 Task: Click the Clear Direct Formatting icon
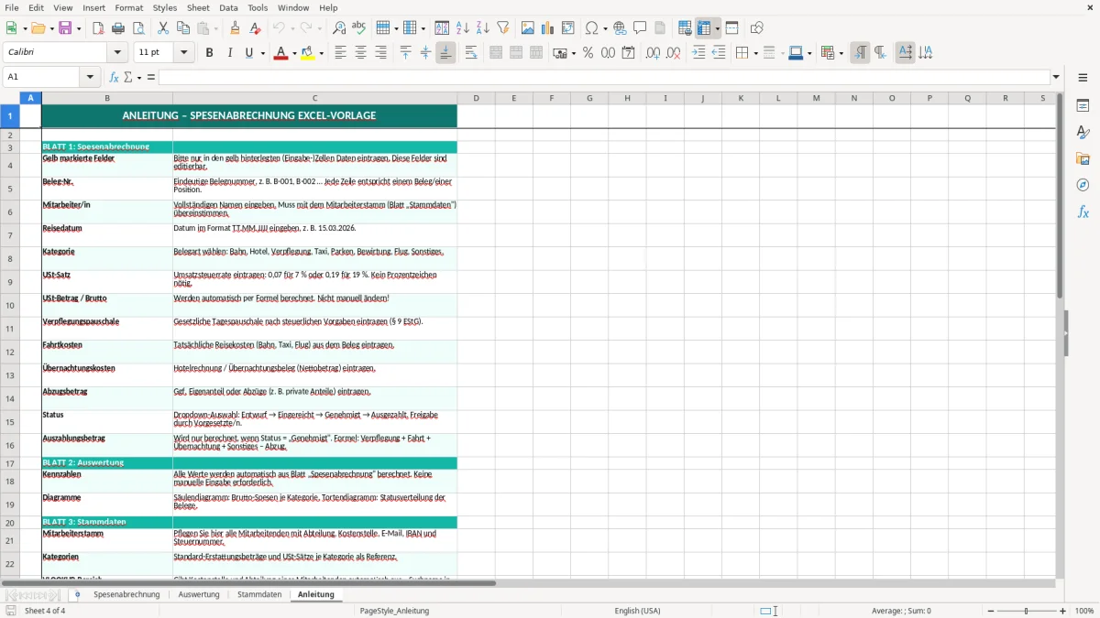pos(255,28)
